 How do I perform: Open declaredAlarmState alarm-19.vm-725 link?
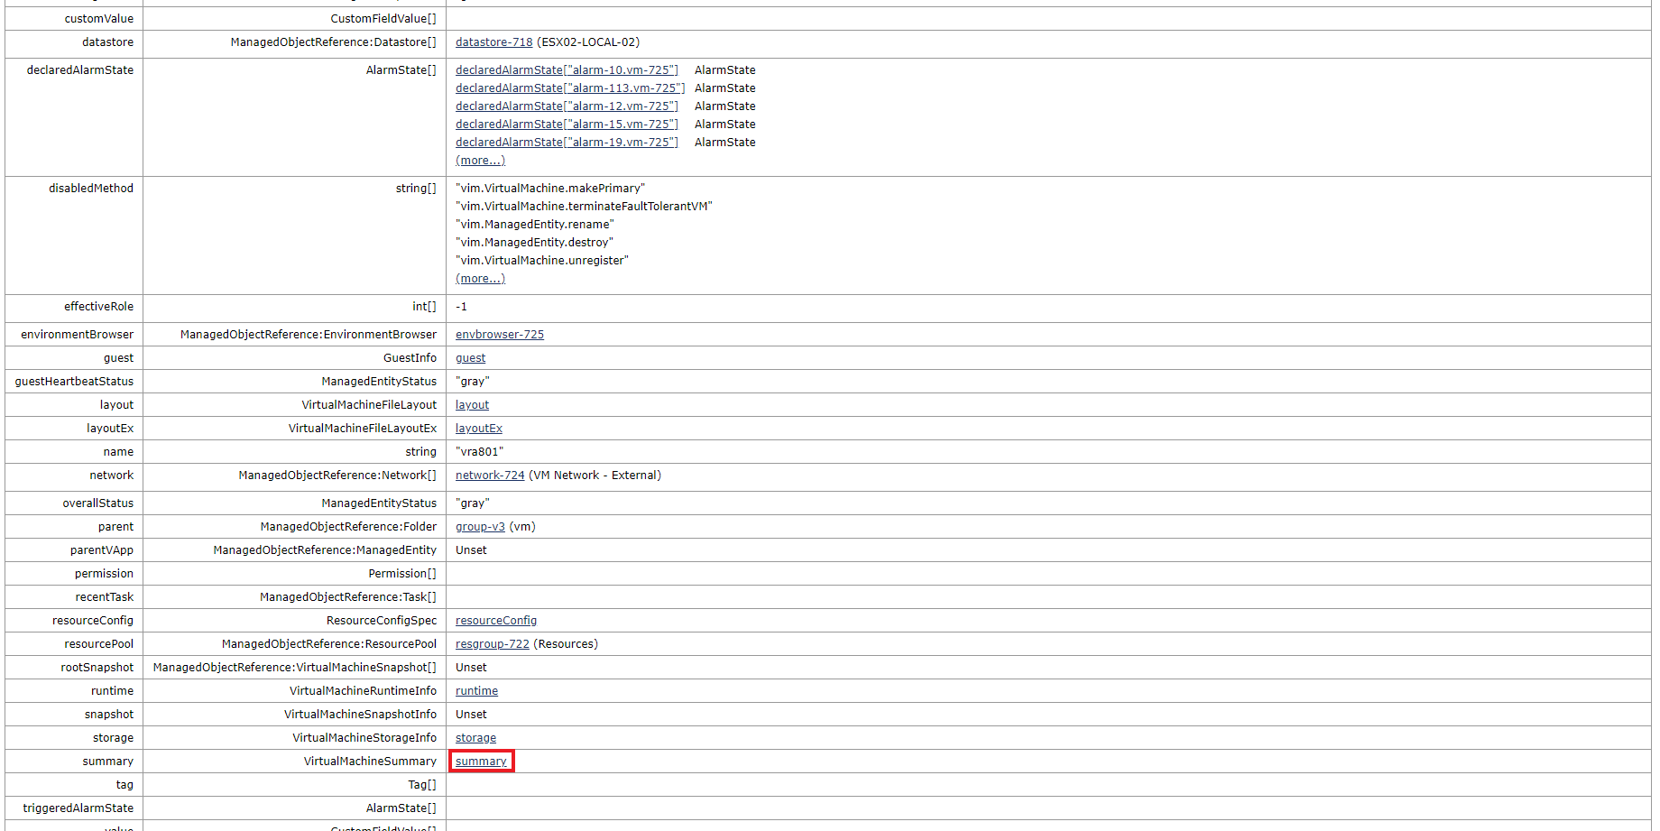tap(567, 142)
